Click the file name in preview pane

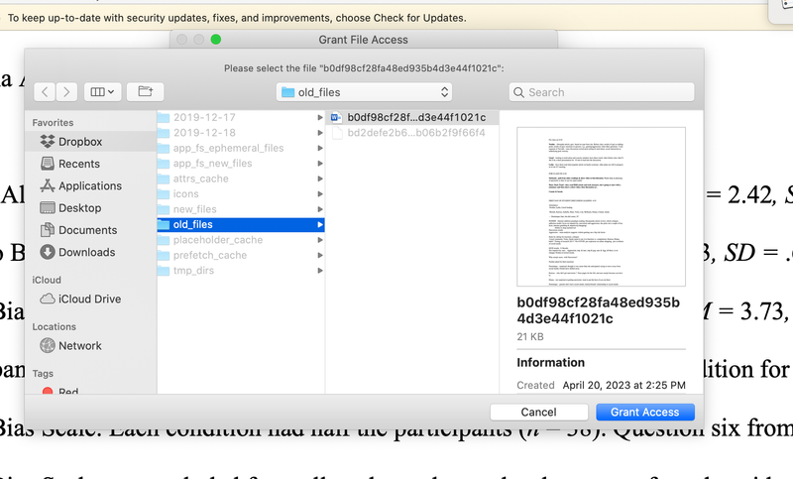point(599,310)
